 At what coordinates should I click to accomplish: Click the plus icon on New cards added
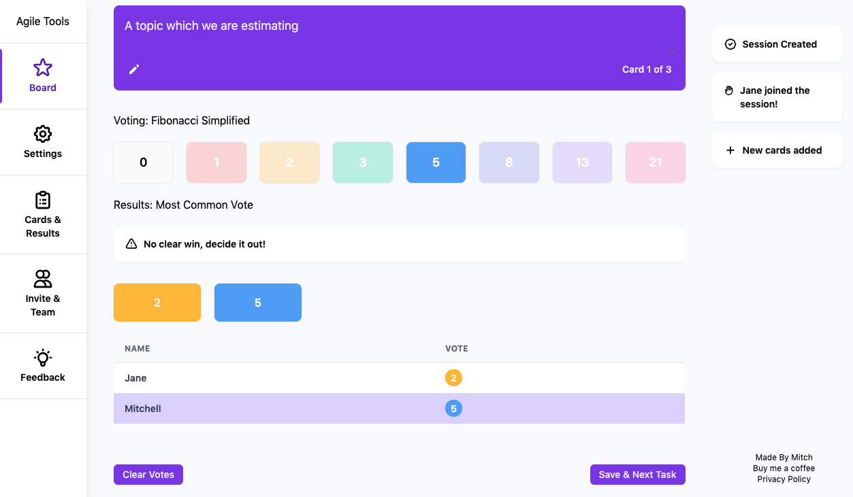coord(729,150)
